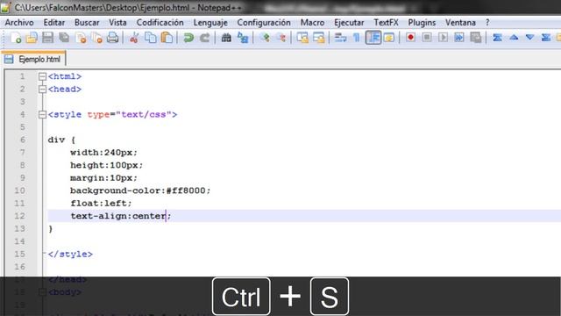
Task: Click the Open file folder icon
Action: pos(32,37)
